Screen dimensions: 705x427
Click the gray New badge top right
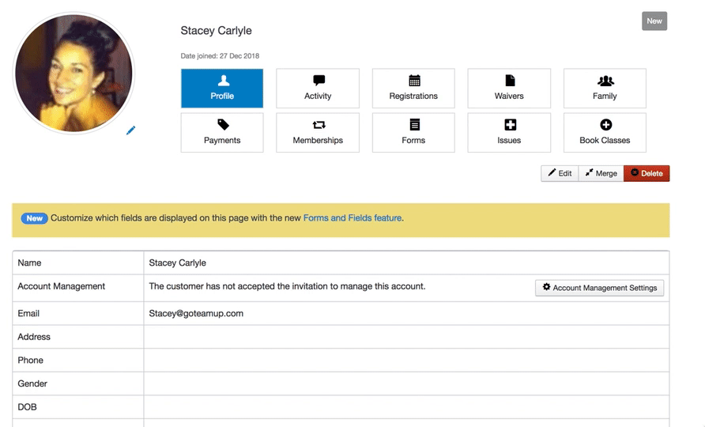654,21
